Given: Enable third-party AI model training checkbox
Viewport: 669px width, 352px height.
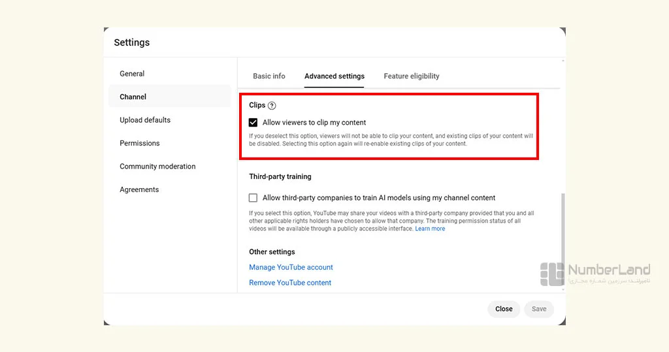Looking at the screenshot, I should tap(253, 198).
